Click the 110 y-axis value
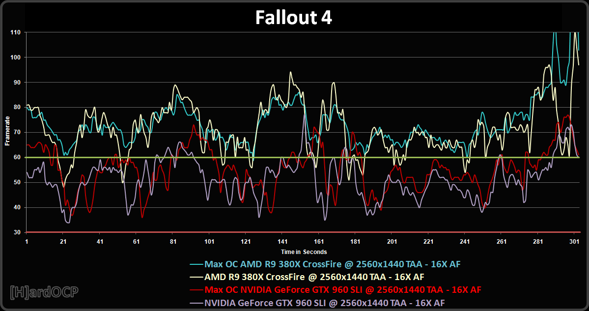589x311 pixels. pyautogui.click(x=15, y=33)
